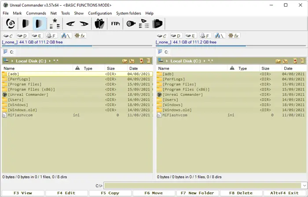Click the F7 New Folder button

pyautogui.click(x=197, y=193)
